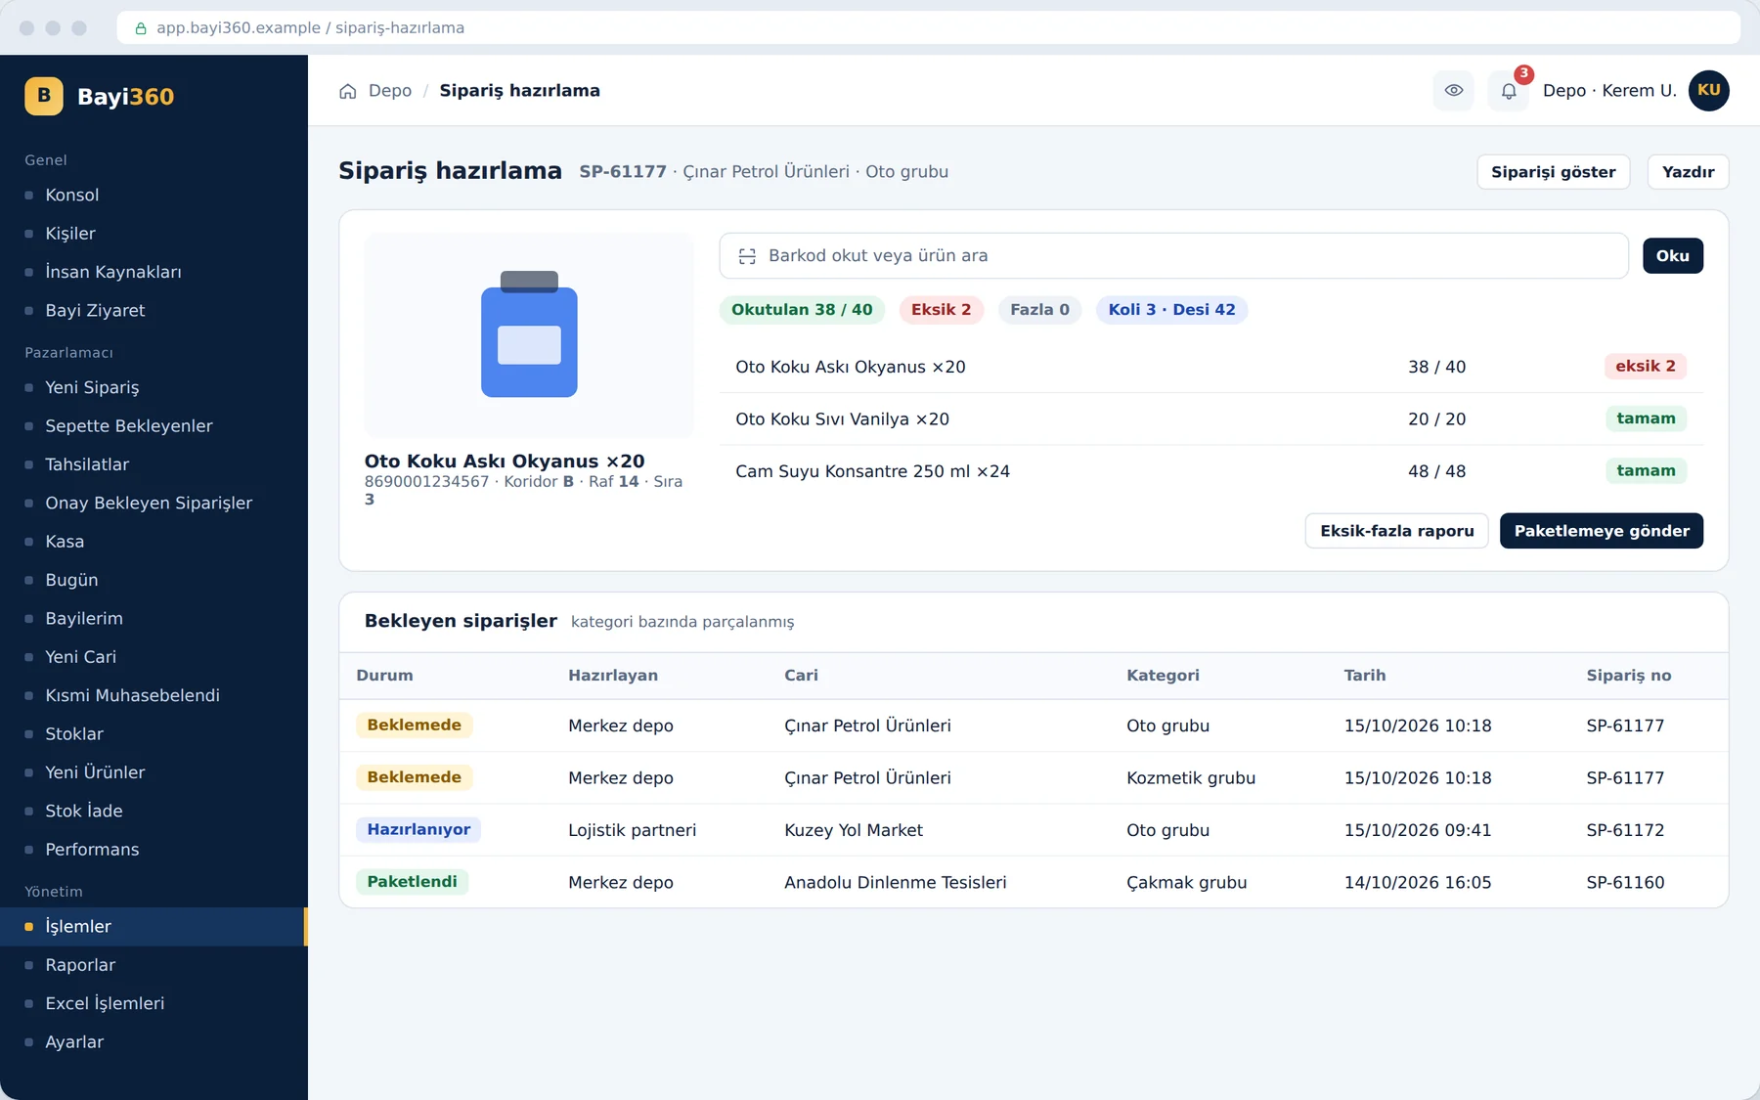1760x1100 pixels.
Task: Select the İşlemler sidebar item
Action: 154,927
